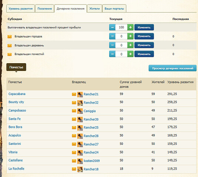Image resolution: width=198 pixels, height=177 pixels.
Task: Click envelope icon beside Caniggia
Action: tap(74, 111)
